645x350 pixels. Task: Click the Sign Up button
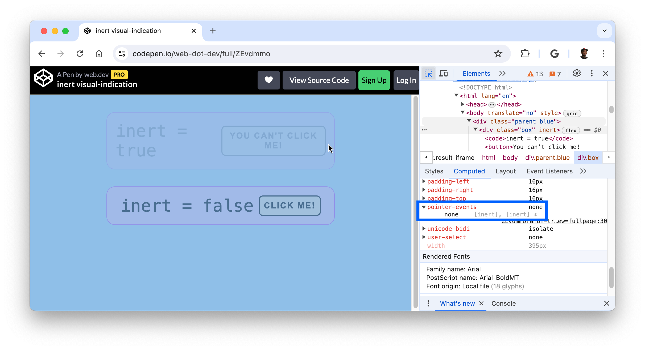pyautogui.click(x=373, y=80)
